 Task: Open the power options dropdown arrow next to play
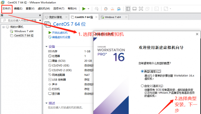[x=88, y=9]
